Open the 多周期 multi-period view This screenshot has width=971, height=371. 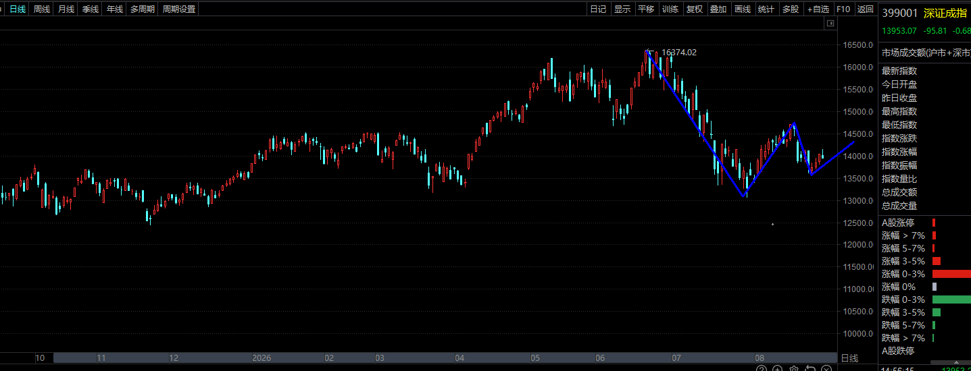(x=143, y=9)
